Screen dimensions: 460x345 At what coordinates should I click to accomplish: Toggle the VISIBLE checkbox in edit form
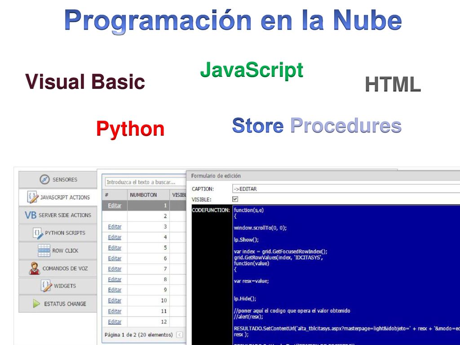[x=235, y=199]
